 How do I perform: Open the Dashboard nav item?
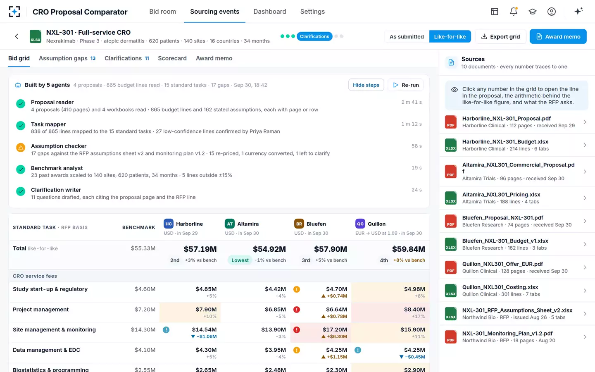pyautogui.click(x=270, y=12)
